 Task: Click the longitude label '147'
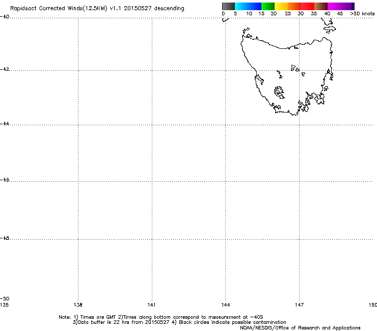[x=299, y=305]
